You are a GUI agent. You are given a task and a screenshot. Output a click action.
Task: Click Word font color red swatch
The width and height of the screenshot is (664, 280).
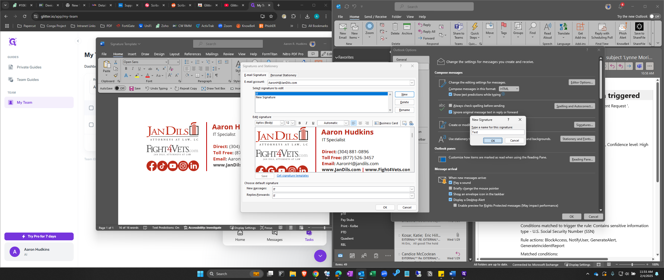tap(148, 76)
